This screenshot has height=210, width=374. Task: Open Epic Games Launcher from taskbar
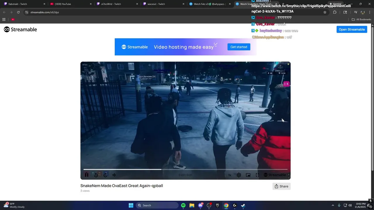coord(217,205)
